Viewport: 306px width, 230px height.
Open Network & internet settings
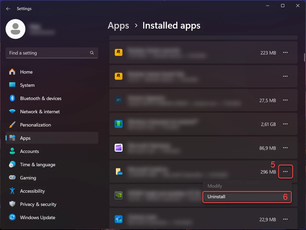point(40,112)
